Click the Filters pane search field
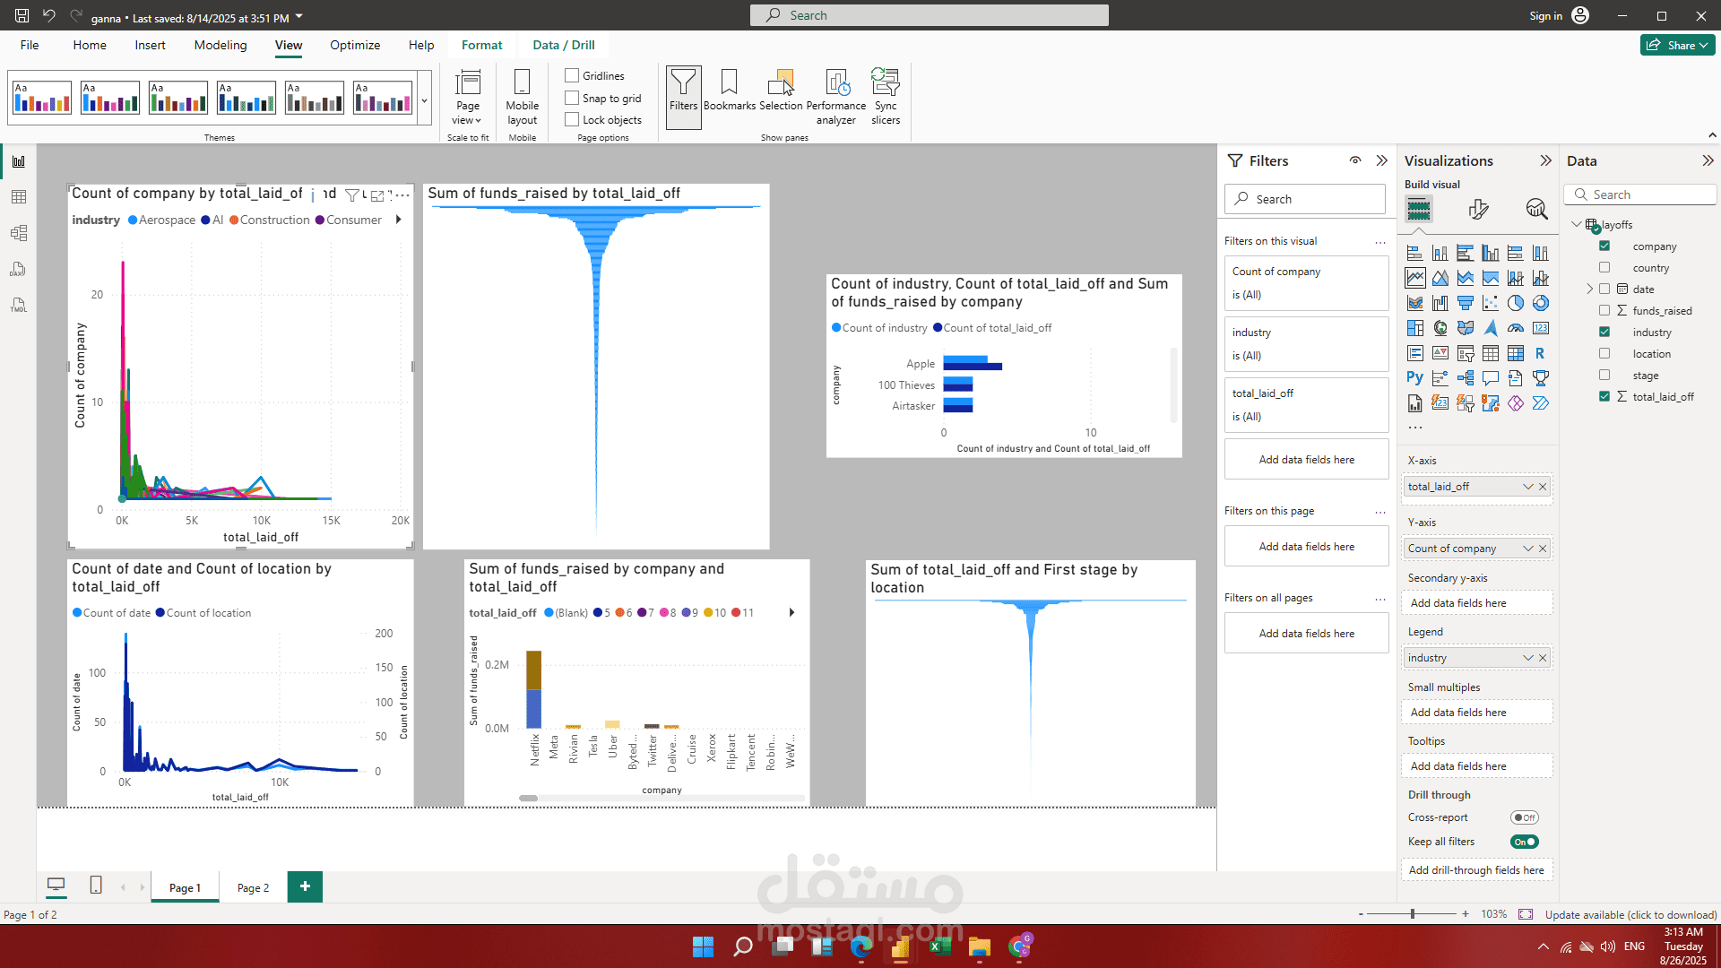 pyautogui.click(x=1305, y=199)
